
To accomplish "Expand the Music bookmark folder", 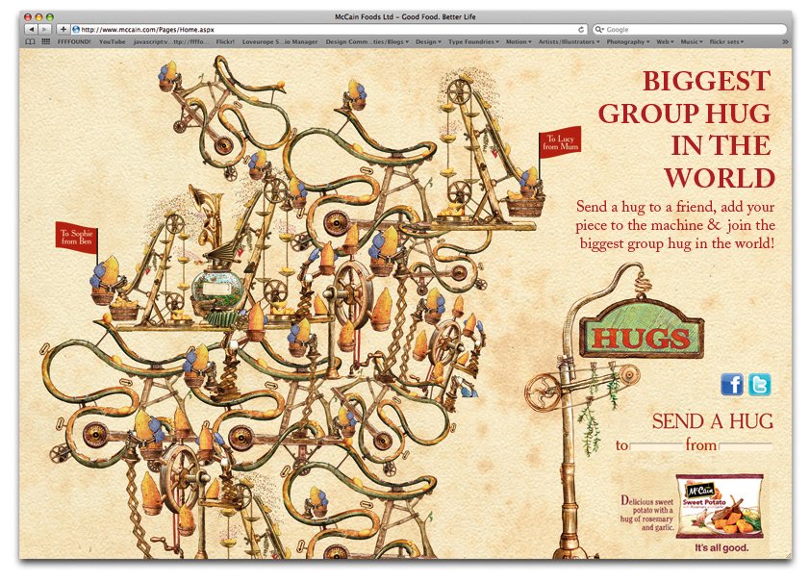I will pos(691,41).
